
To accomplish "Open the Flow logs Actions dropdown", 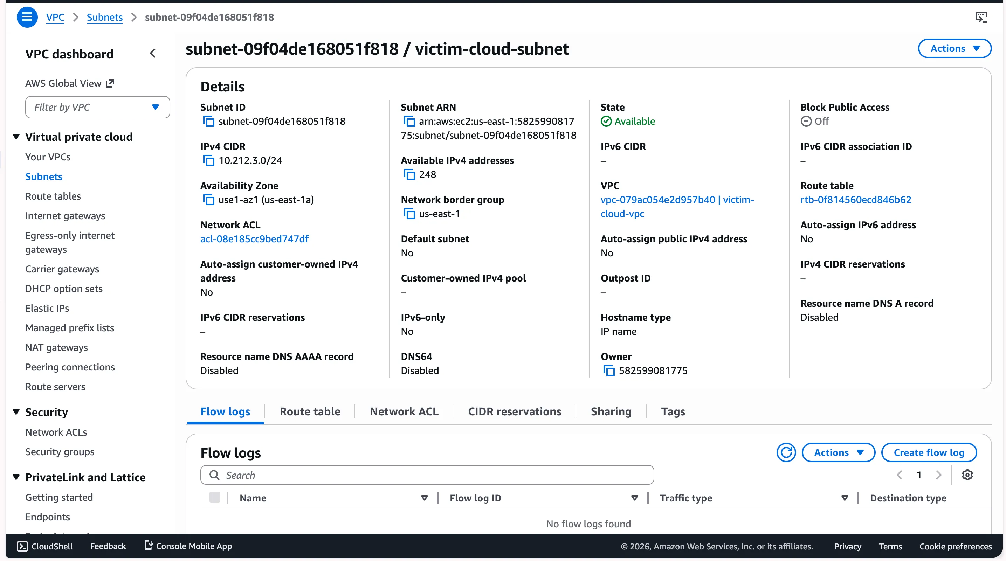I will click(x=838, y=452).
